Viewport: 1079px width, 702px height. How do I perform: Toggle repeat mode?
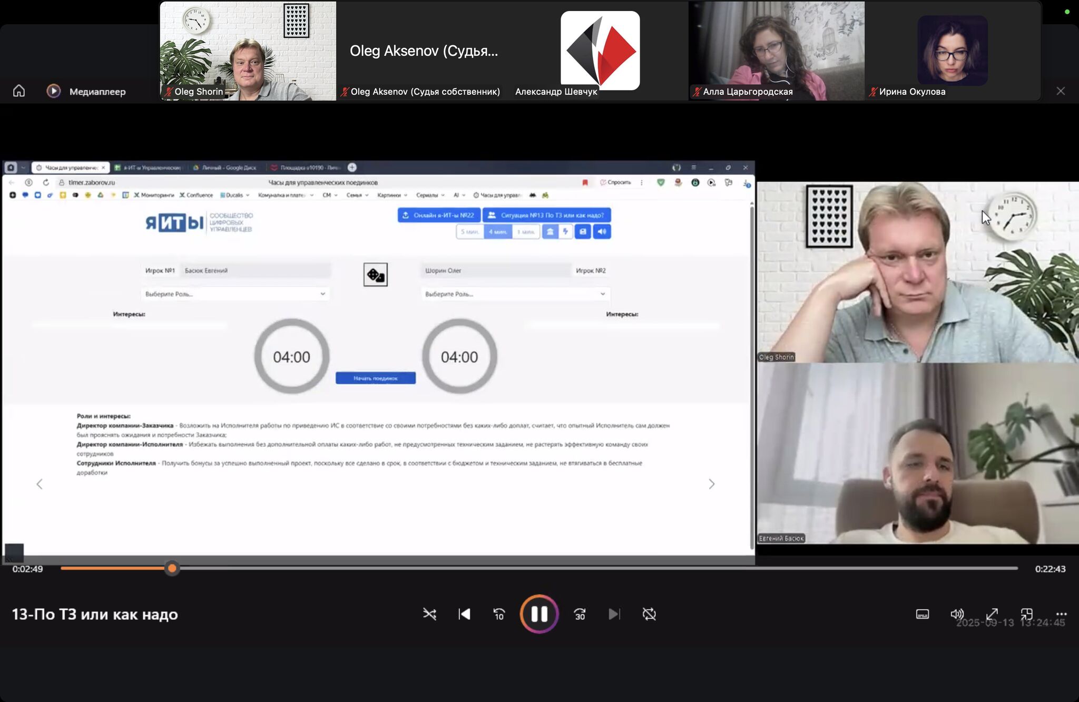649,614
